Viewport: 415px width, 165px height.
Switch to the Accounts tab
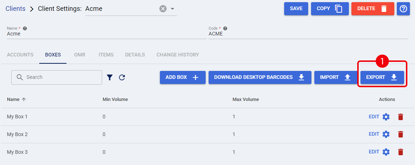coord(20,55)
